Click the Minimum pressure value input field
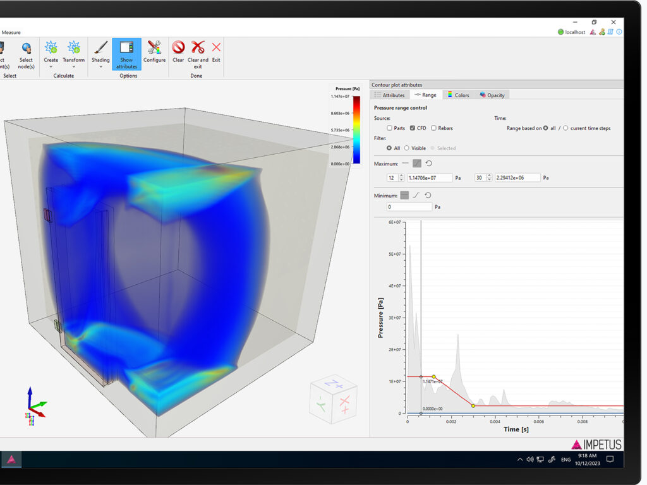 tap(409, 207)
